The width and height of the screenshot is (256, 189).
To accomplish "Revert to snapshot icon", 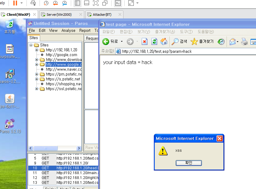I will pos(55,3).
